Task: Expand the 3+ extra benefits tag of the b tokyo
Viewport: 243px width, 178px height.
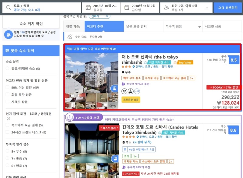Action: tap(192, 78)
